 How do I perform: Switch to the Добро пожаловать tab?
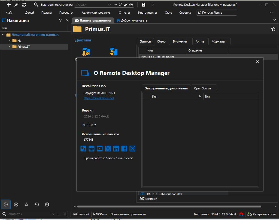[x=132, y=20]
